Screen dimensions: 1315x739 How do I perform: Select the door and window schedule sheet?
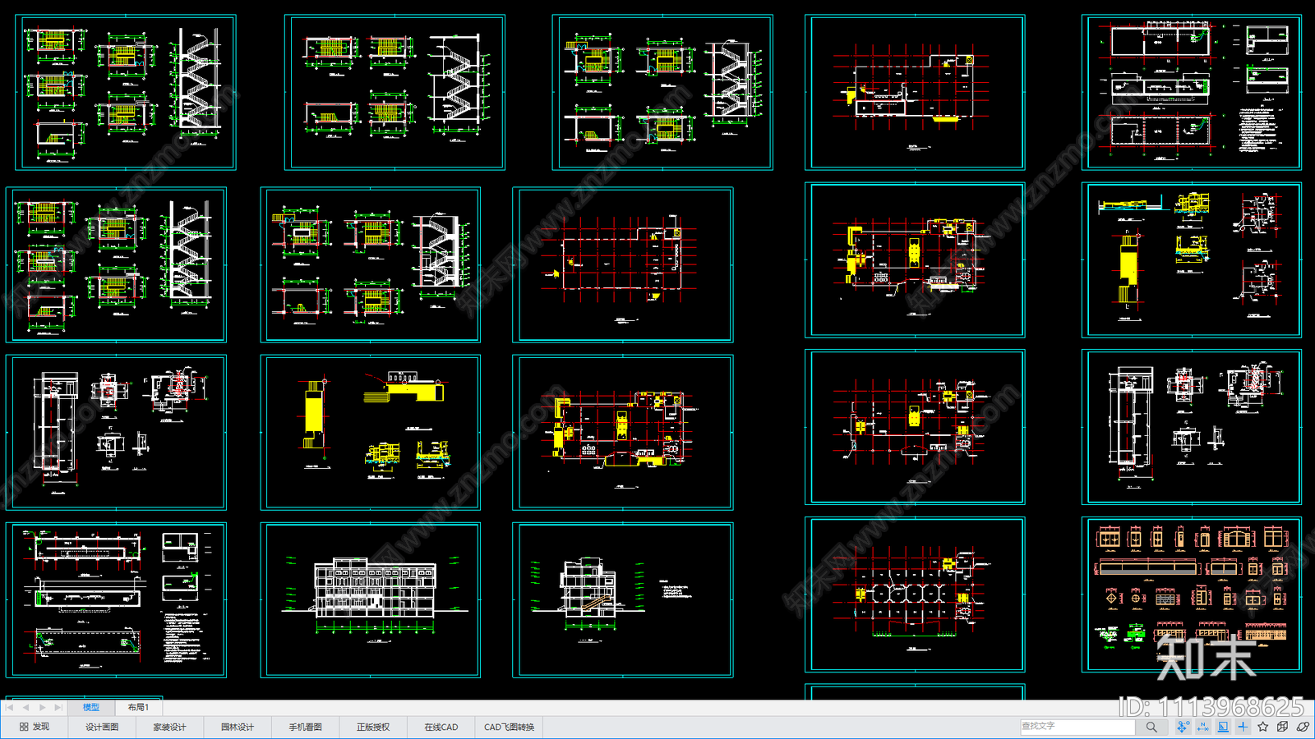click(1192, 594)
